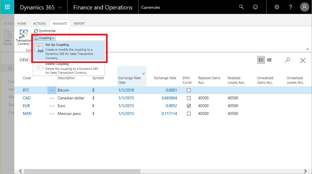Open Euro exchange rate 0.9952
Screen dimensions: 312x174
click(171, 106)
